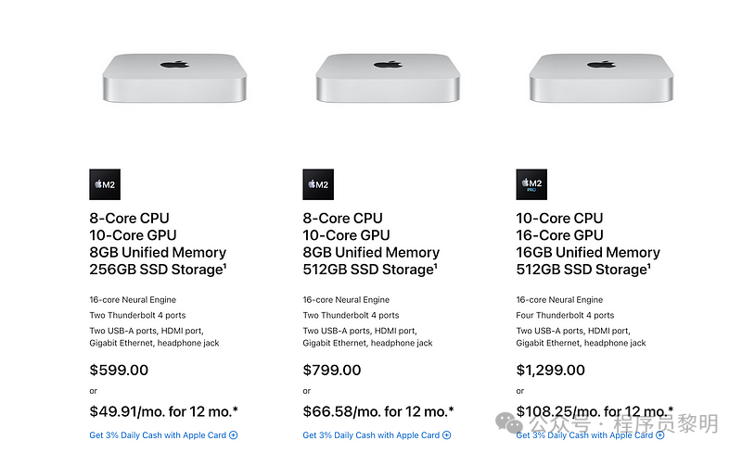Click the $799.00 price
The height and width of the screenshot is (453, 742).
(x=332, y=370)
